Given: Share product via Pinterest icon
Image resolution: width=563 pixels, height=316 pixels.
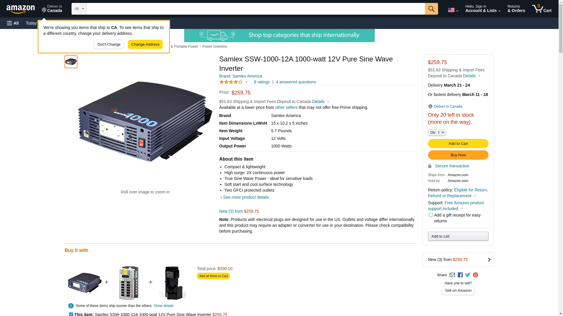Looking at the screenshot, I should coord(475,275).
